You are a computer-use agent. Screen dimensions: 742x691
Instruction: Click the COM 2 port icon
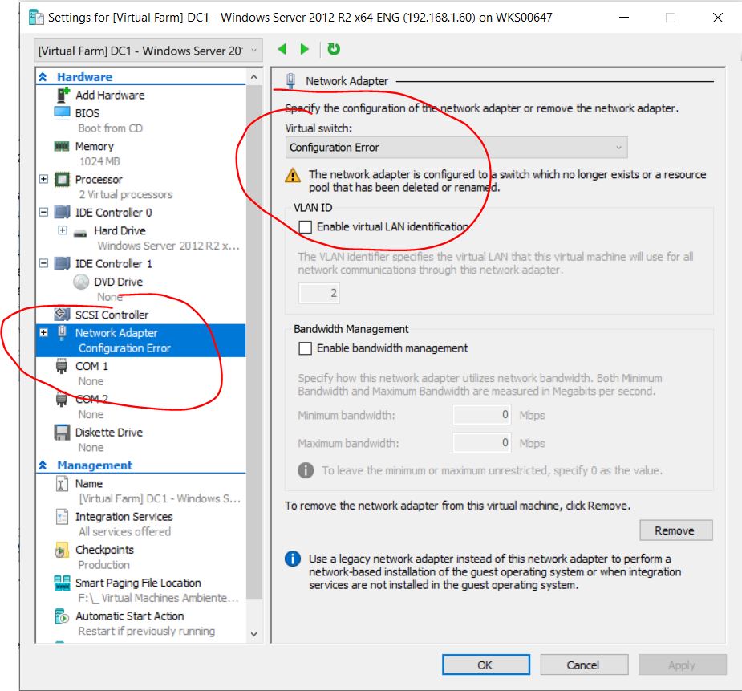click(62, 399)
